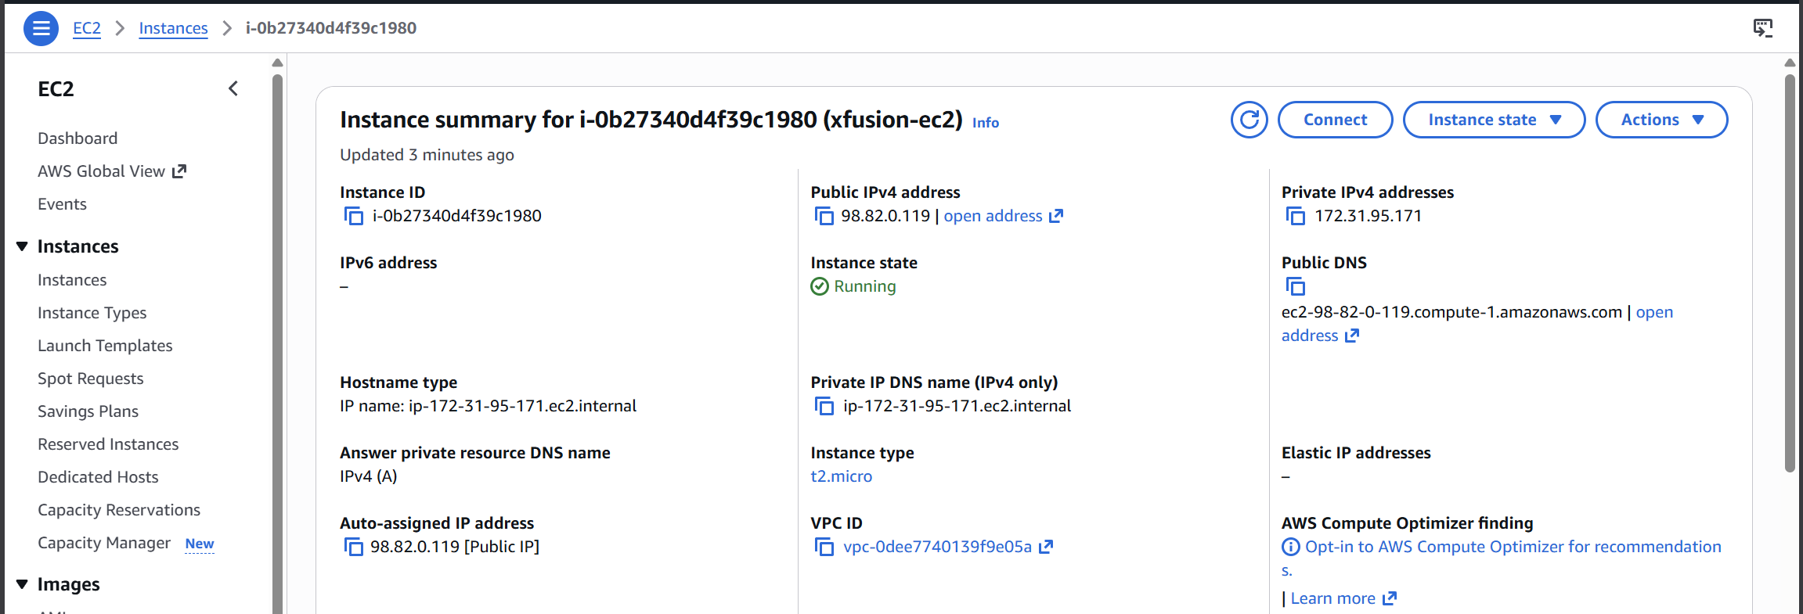Copy the auto-assigned IP address
This screenshot has height=614, width=1803.
click(354, 547)
